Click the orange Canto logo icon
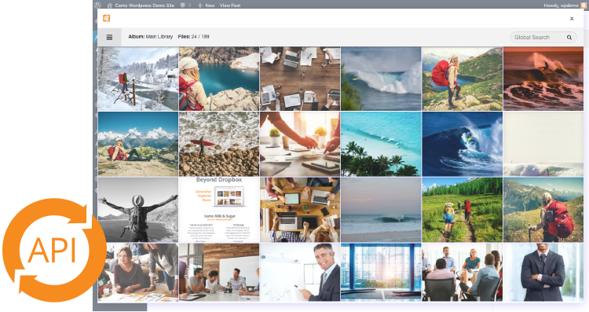 pyautogui.click(x=107, y=18)
